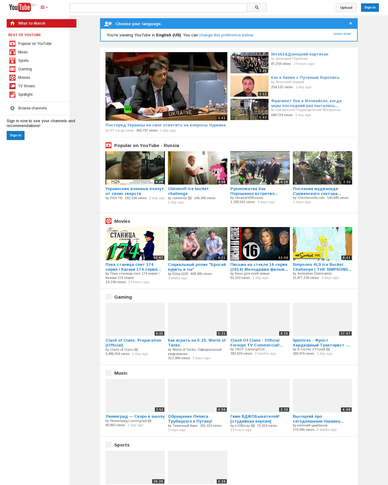Click the magnifier search button
The width and height of the screenshot is (388, 485).
click(x=257, y=8)
